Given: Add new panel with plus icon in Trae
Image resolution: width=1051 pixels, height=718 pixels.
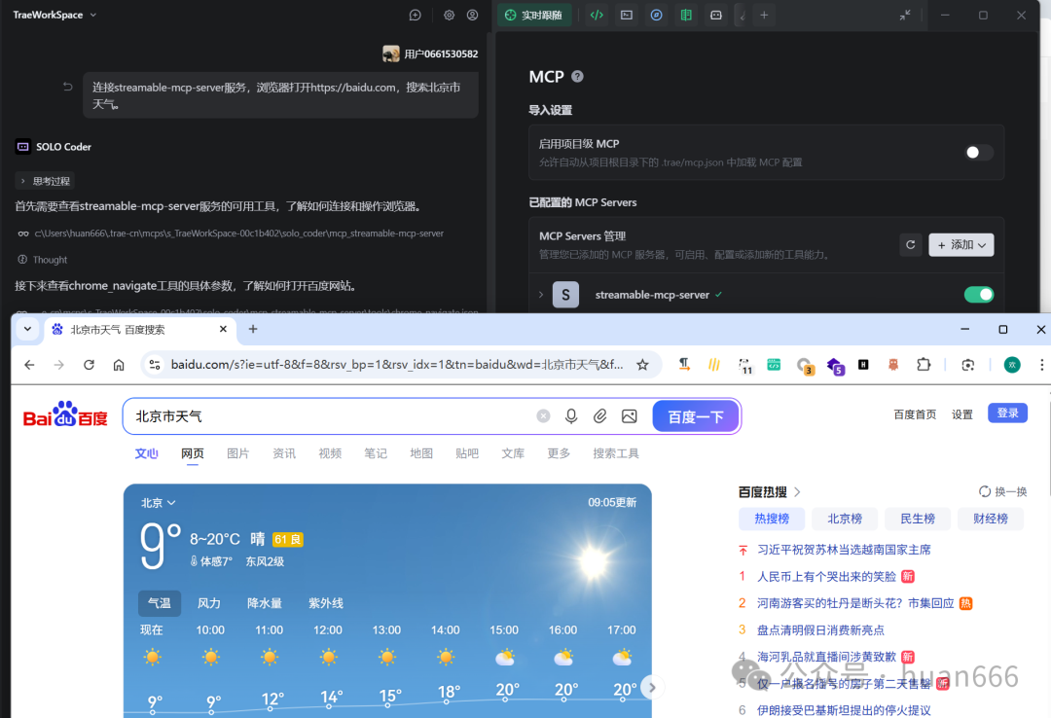Looking at the screenshot, I should point(764,15).
